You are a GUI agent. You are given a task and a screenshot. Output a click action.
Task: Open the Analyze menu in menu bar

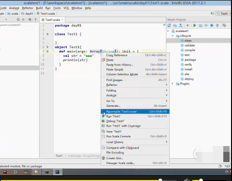click(14, 8)
